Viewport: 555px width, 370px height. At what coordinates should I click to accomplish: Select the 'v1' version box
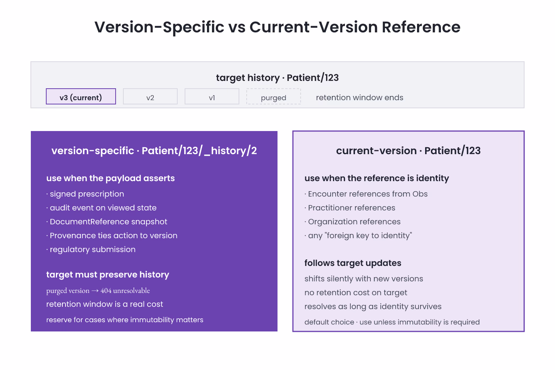pyautogui.click(x=212, y=96)
